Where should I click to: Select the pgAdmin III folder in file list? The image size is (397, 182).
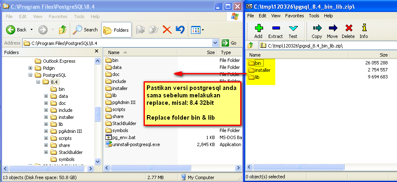120,102
